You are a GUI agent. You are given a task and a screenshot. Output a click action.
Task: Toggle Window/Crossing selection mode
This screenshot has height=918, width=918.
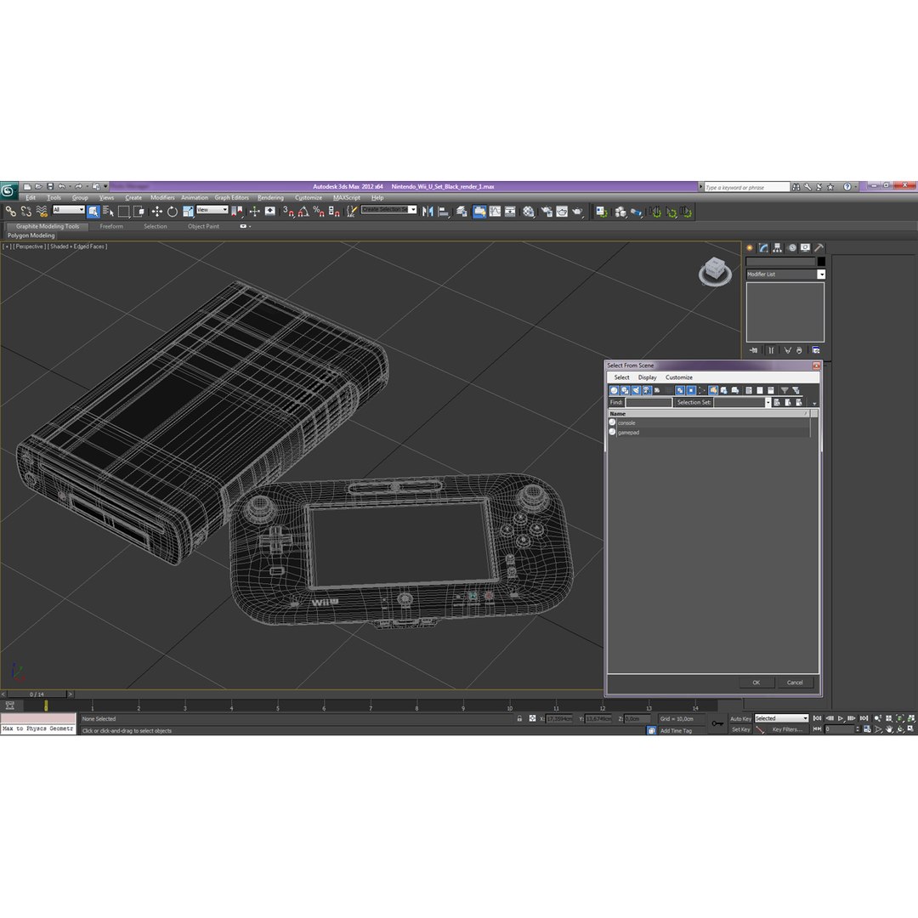[139, 212]
